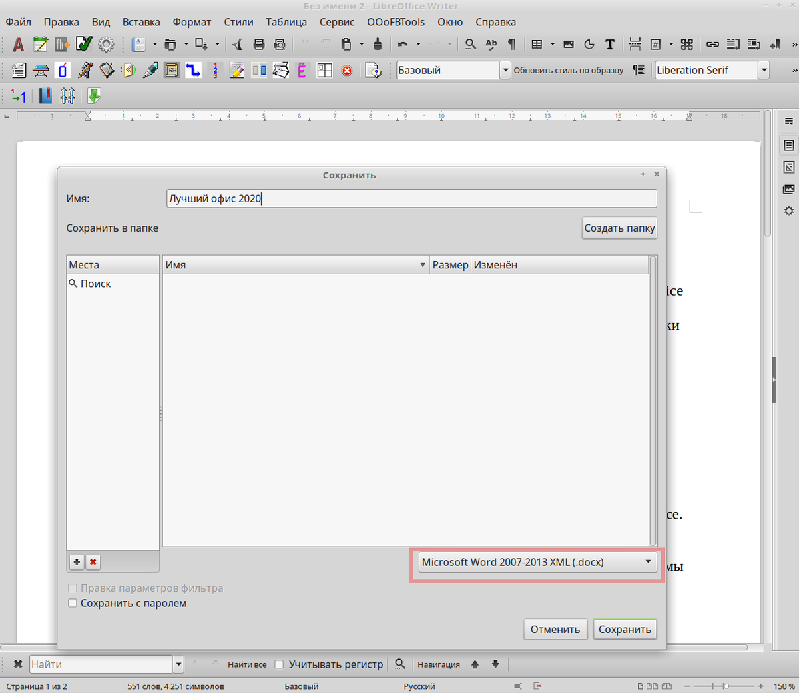Click the 'Найти' search input field
The width and height of the screenshot is (799, 693).
click(101, 664)
